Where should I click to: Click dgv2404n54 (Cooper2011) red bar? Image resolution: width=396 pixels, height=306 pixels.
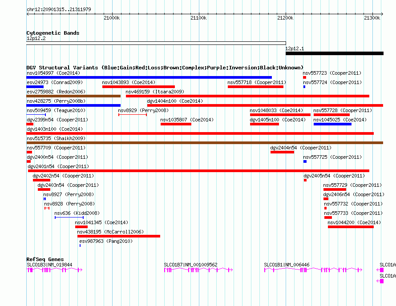[282, 152]
